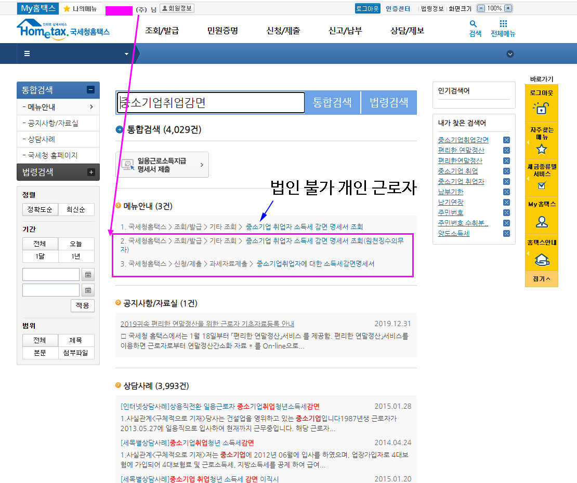Set search range to 본문
This screenshot has width=577, height=483.
click(x=40, y=353)
